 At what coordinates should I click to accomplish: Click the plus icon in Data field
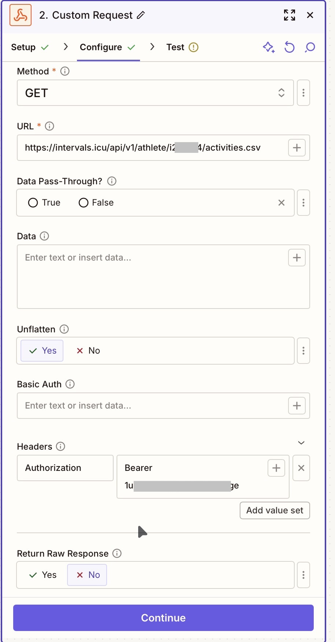[x=297, y=258]
